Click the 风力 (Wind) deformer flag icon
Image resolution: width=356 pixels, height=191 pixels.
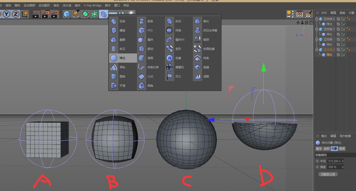pos(169,76)
